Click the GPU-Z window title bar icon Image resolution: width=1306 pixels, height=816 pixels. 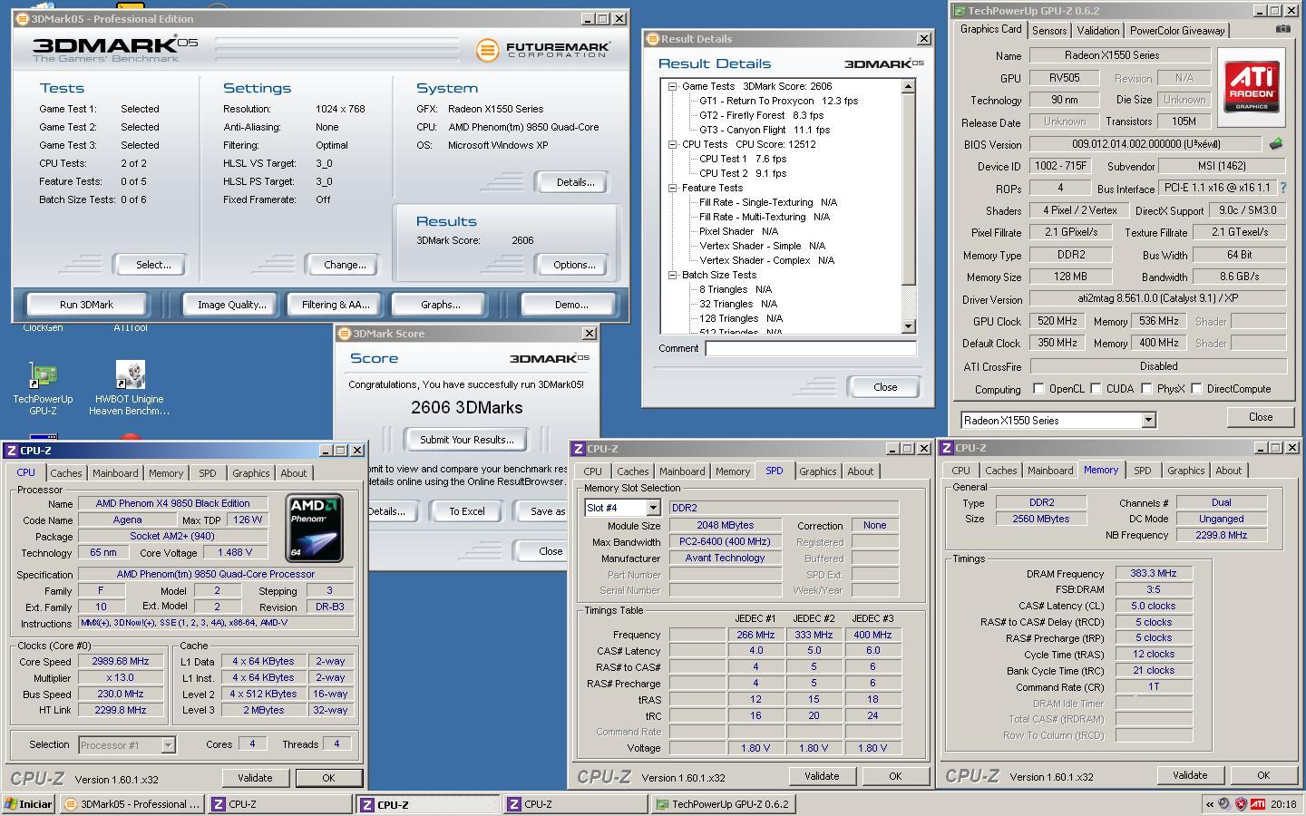click(x=960, y=11)
